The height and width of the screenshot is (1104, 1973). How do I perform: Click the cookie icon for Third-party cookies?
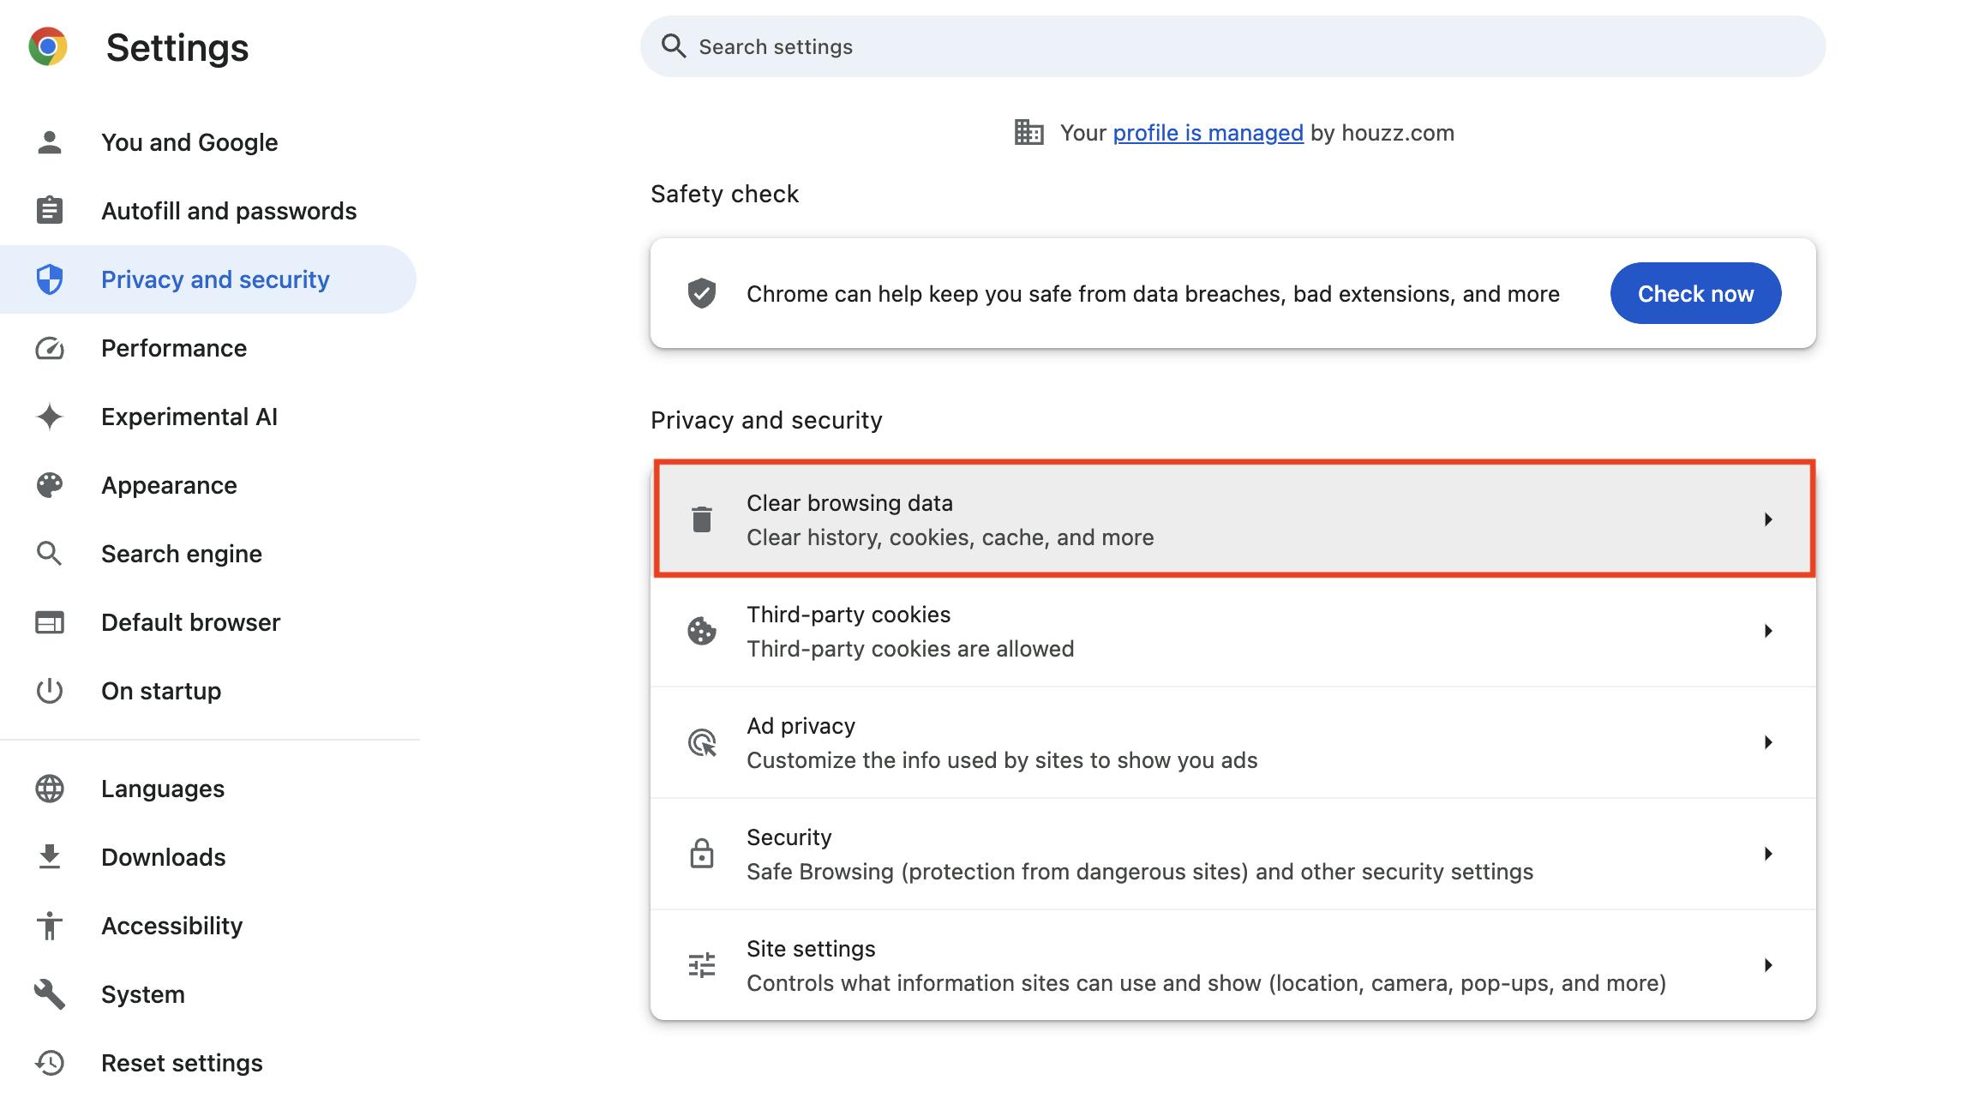click(x=702, y=631)
